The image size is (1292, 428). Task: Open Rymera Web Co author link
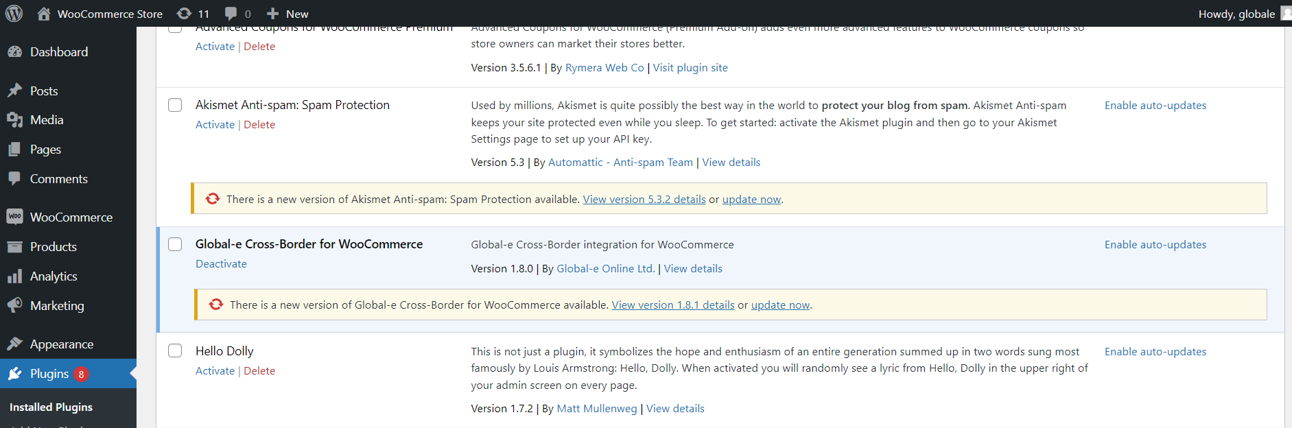tap(604, 67)
